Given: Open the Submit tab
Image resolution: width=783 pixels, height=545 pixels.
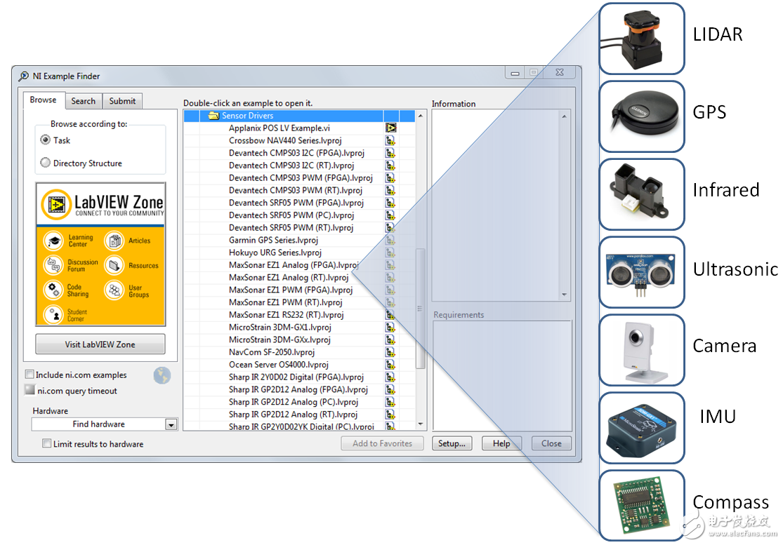Looking at the screenshot, I should click(122, 100).
